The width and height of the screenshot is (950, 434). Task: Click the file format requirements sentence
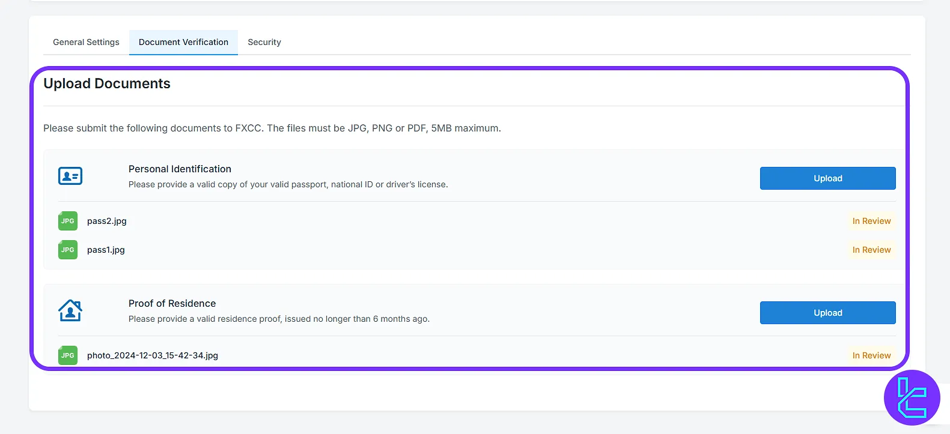point(272,128)
